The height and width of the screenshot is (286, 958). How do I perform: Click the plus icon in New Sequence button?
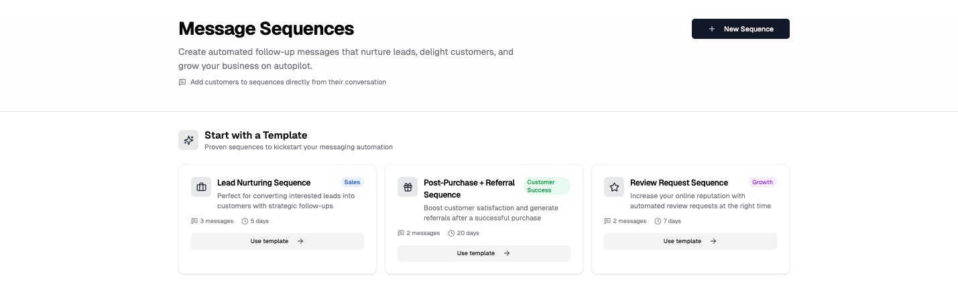(x=712, y=29)
